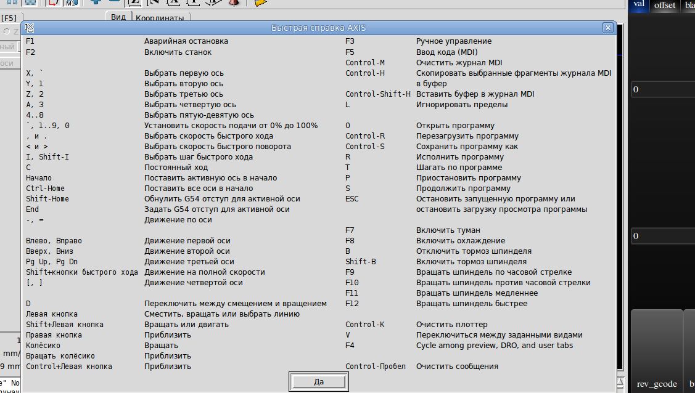Click the shortcut label 'Shift-Home'
Screen dimensions: 695x393
tap(47, 199)
